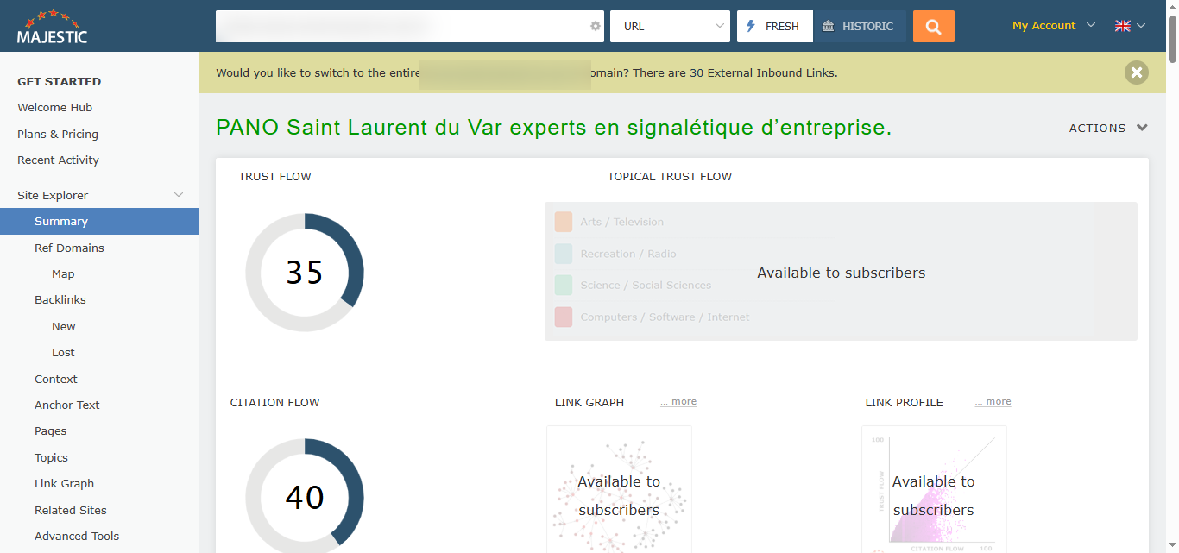
Task: Expand the Actions dropdown
Action: (1108, 128)
